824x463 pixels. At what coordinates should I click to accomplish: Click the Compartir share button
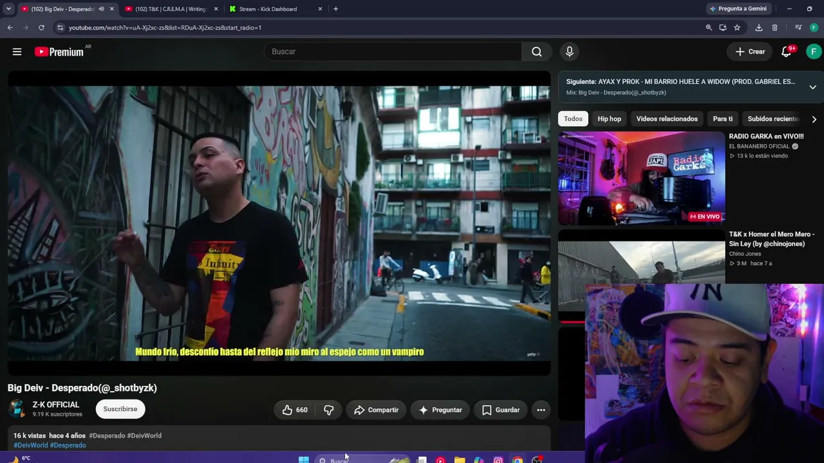[x=376, y=410]
